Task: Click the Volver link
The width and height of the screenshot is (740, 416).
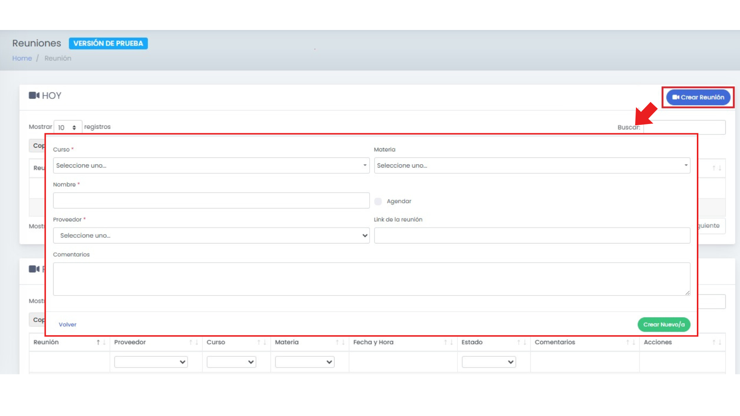Action: (x=67, y=325)
